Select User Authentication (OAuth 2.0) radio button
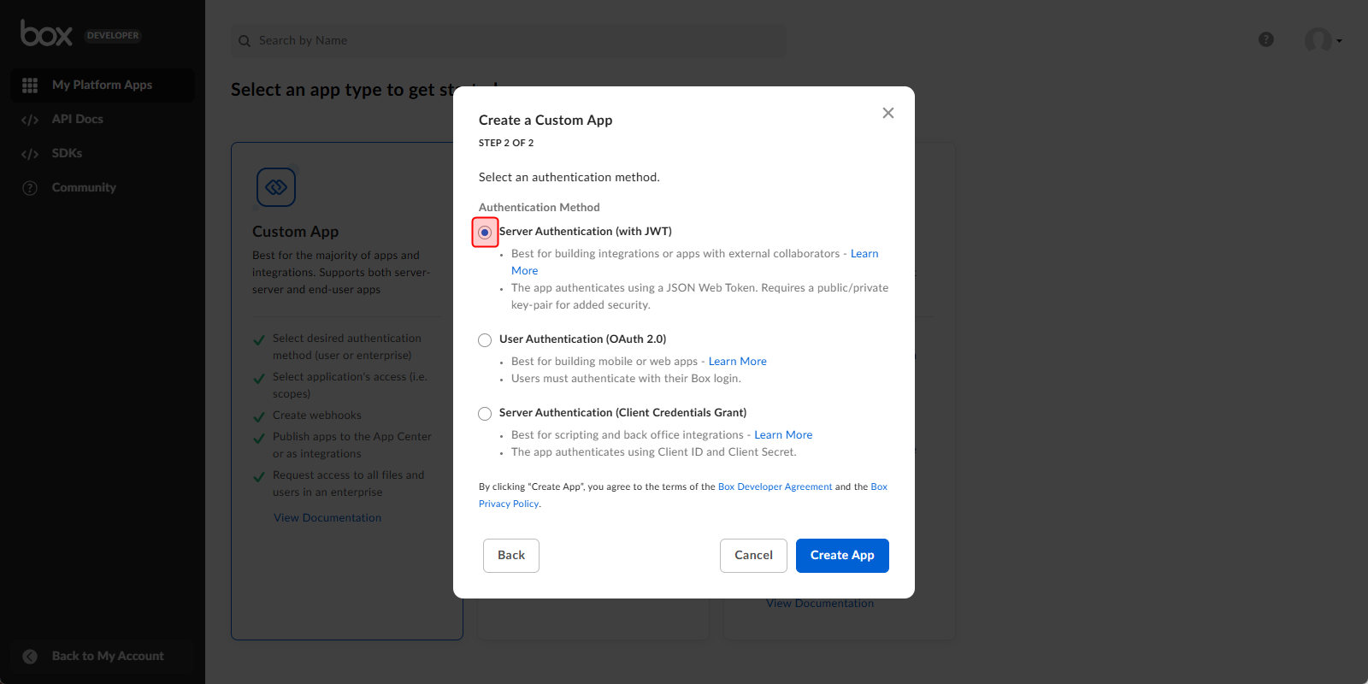Image resolution: width=1368 pixels, height=684 pixels. click(x=485, y=340)
